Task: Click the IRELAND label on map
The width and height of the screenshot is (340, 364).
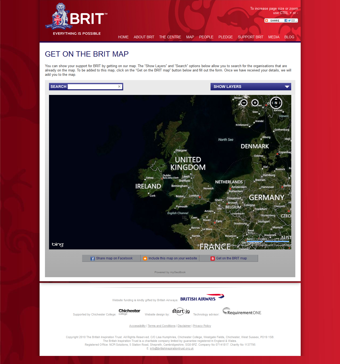Action: (148, 186)
